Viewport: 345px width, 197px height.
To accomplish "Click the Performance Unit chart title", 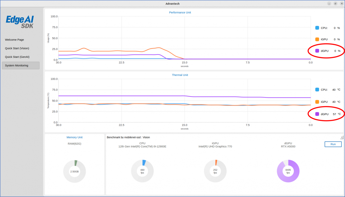I will click(x=180, y=13).
